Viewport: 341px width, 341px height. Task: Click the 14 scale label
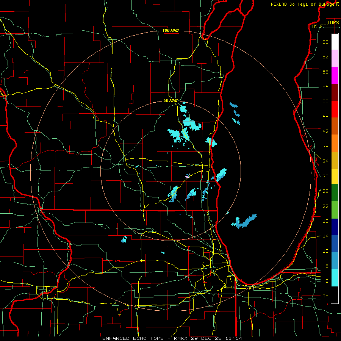[x=325, y=236]
